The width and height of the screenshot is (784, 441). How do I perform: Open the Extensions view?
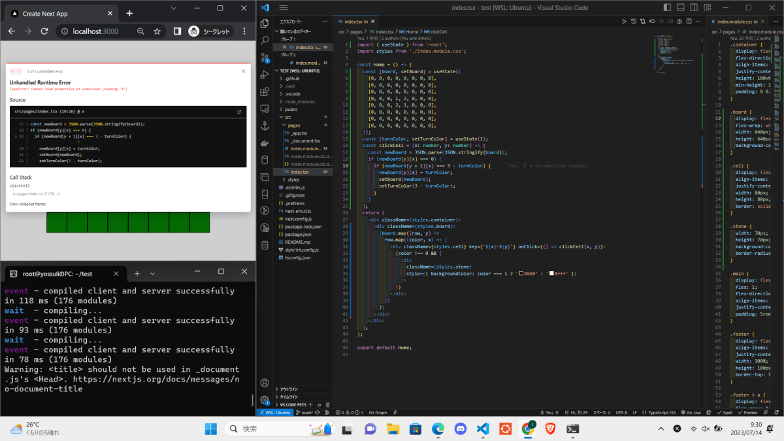click(265, 91)
